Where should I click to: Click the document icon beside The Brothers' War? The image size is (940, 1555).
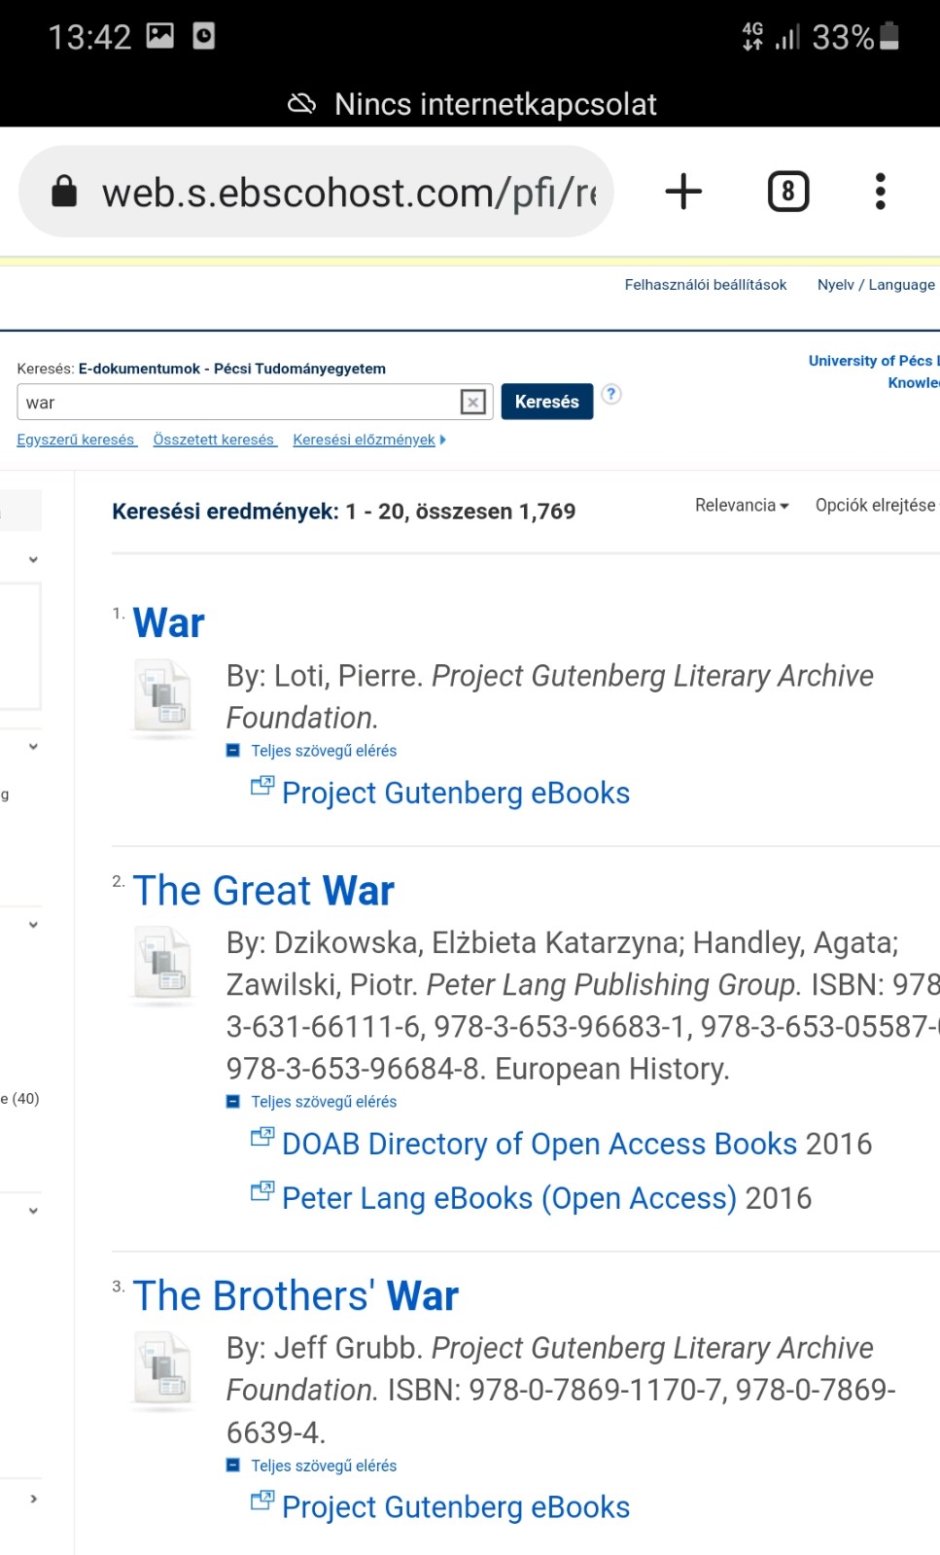[163, 1369]
